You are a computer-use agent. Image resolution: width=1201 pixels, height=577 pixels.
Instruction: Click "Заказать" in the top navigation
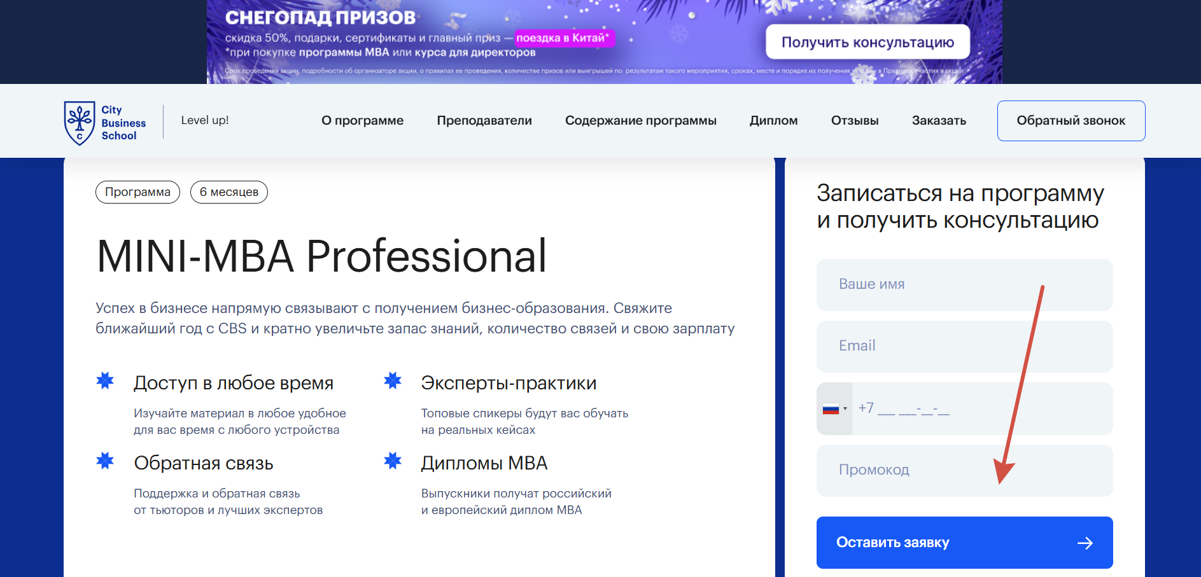coord(939,120)
